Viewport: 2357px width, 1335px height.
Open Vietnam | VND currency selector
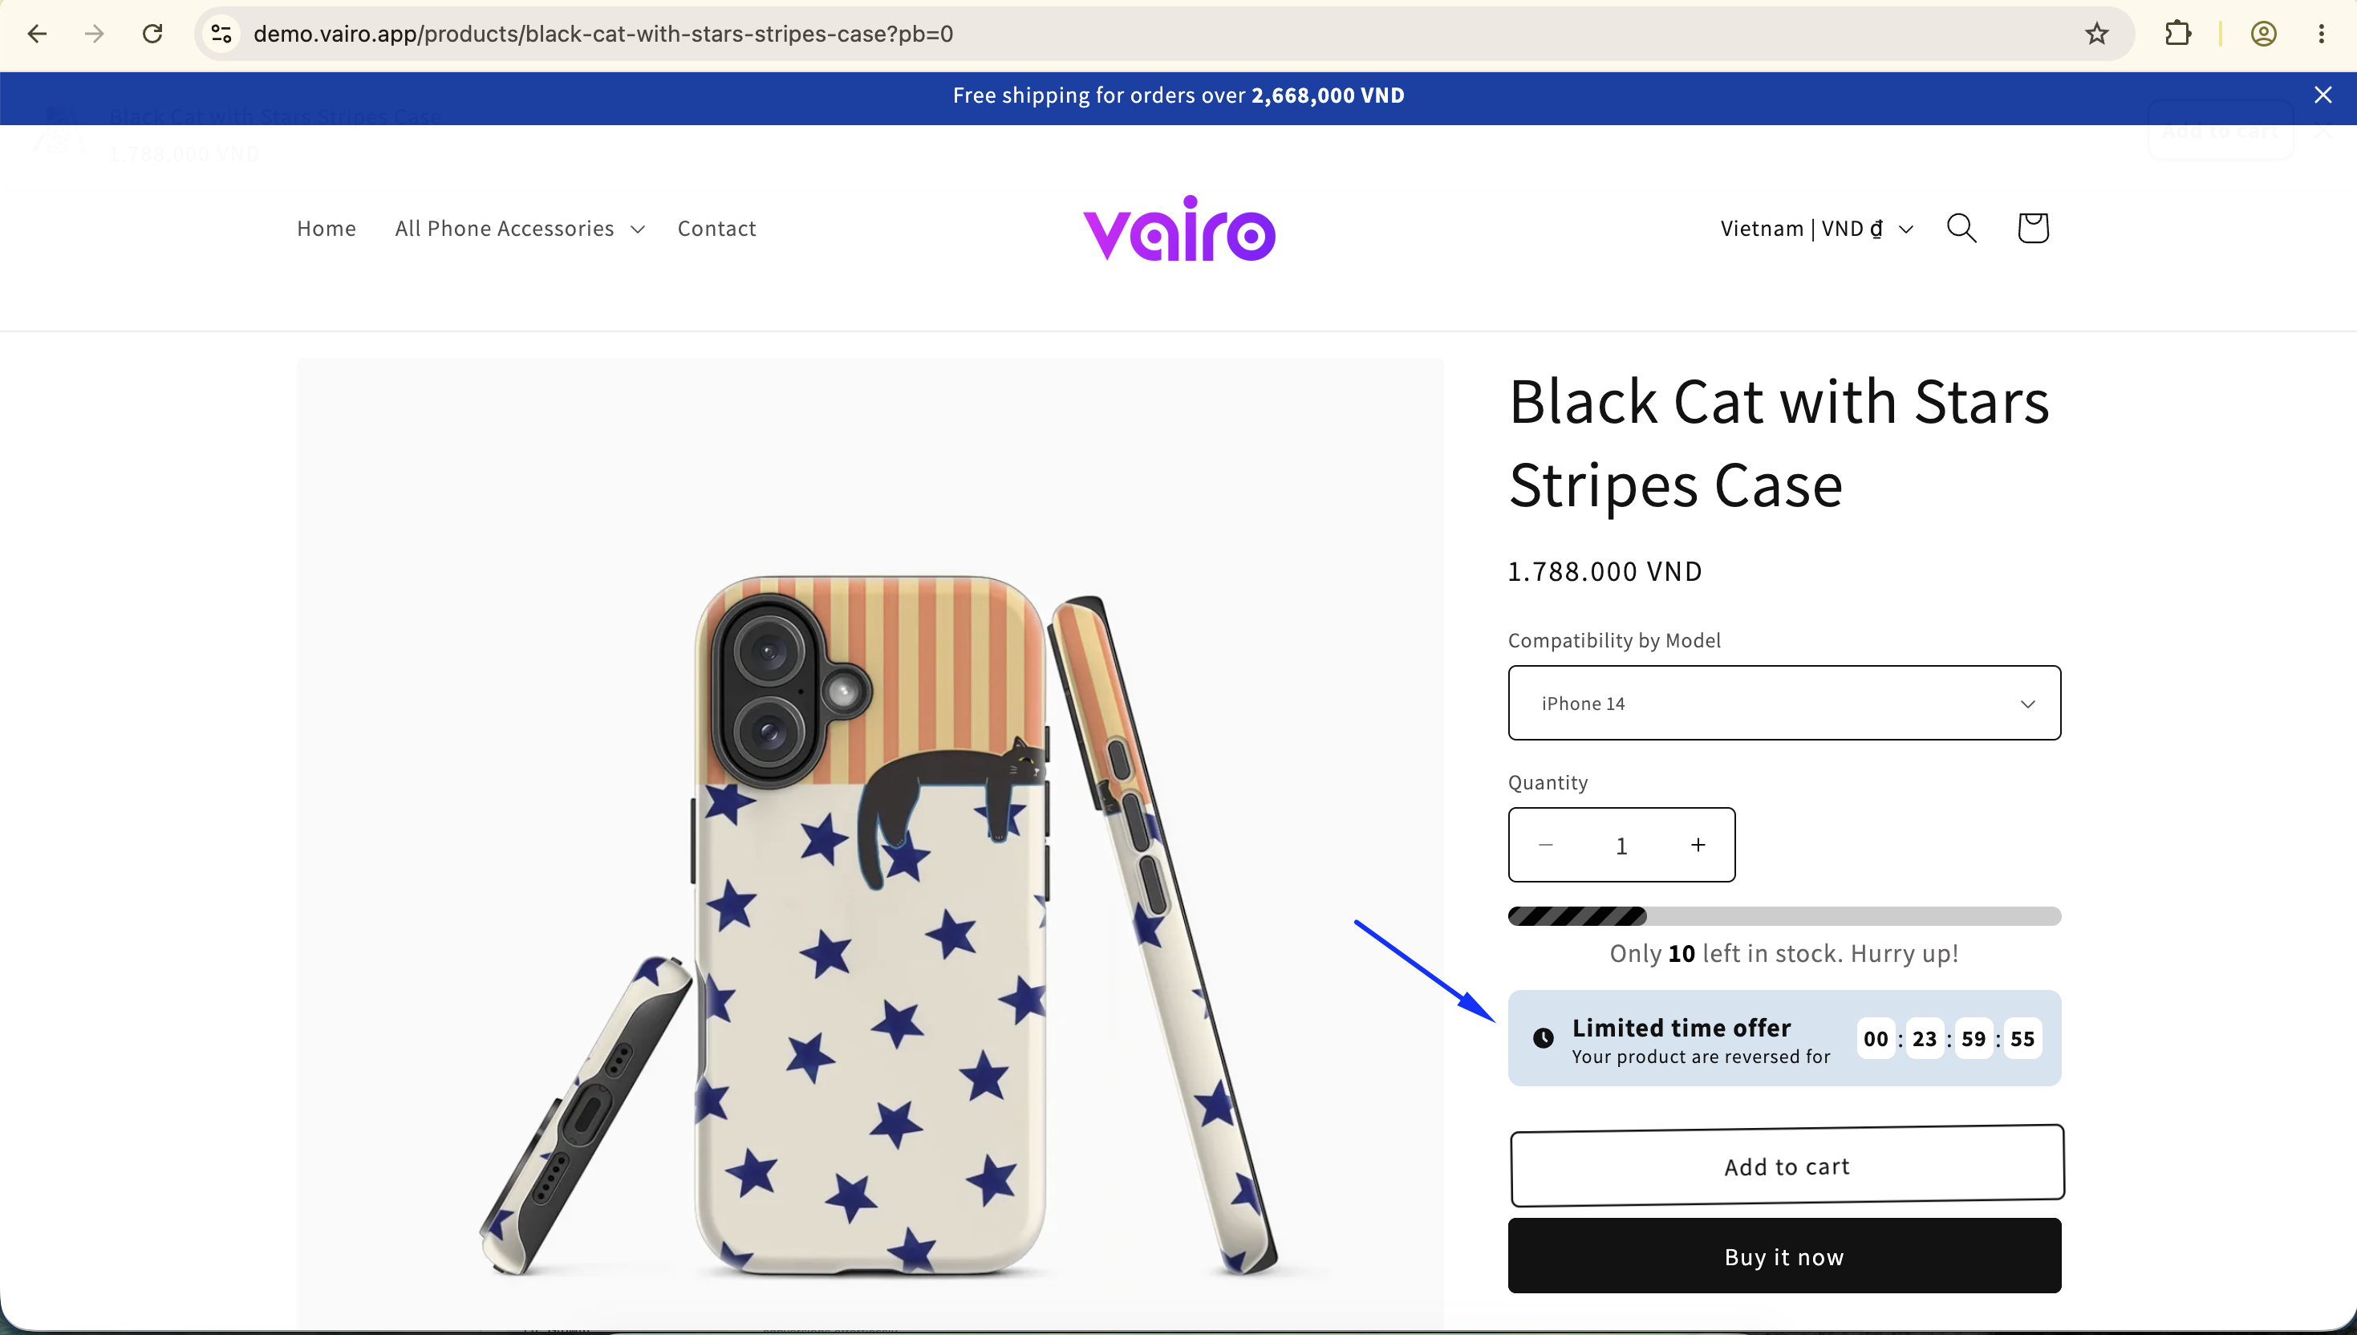1816,229
